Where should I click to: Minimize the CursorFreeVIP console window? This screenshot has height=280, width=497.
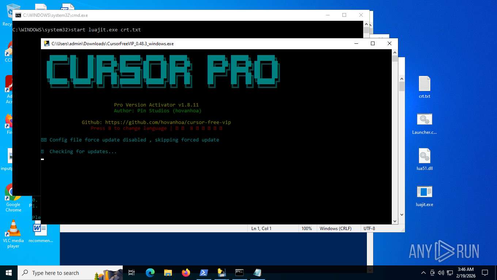point(356,43)
